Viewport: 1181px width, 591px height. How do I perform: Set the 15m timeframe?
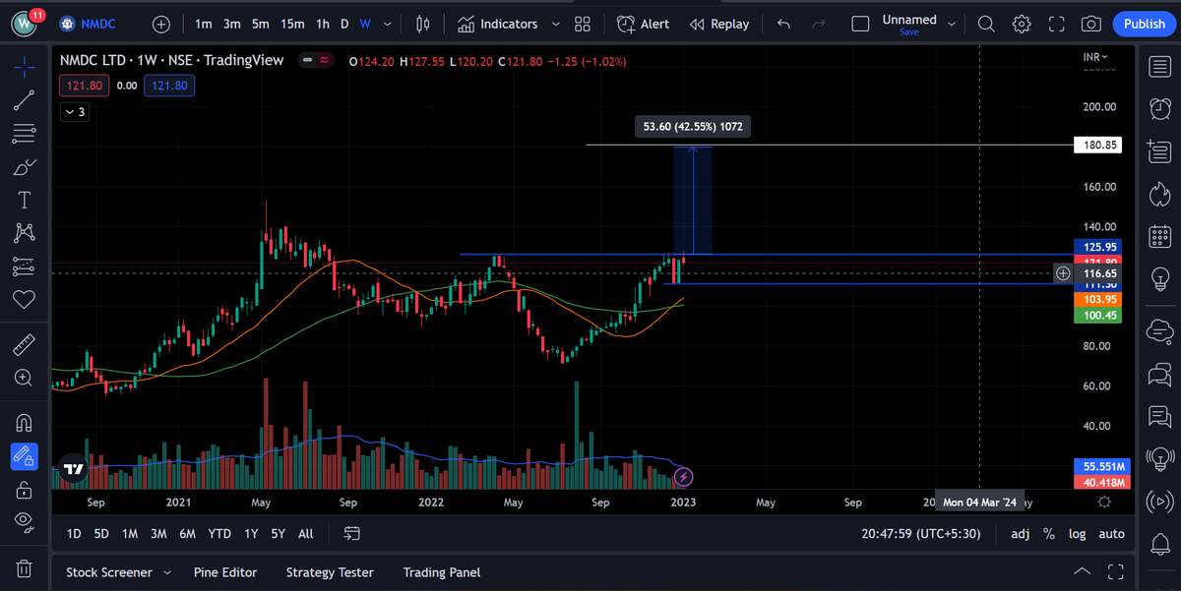click(292, 24)
